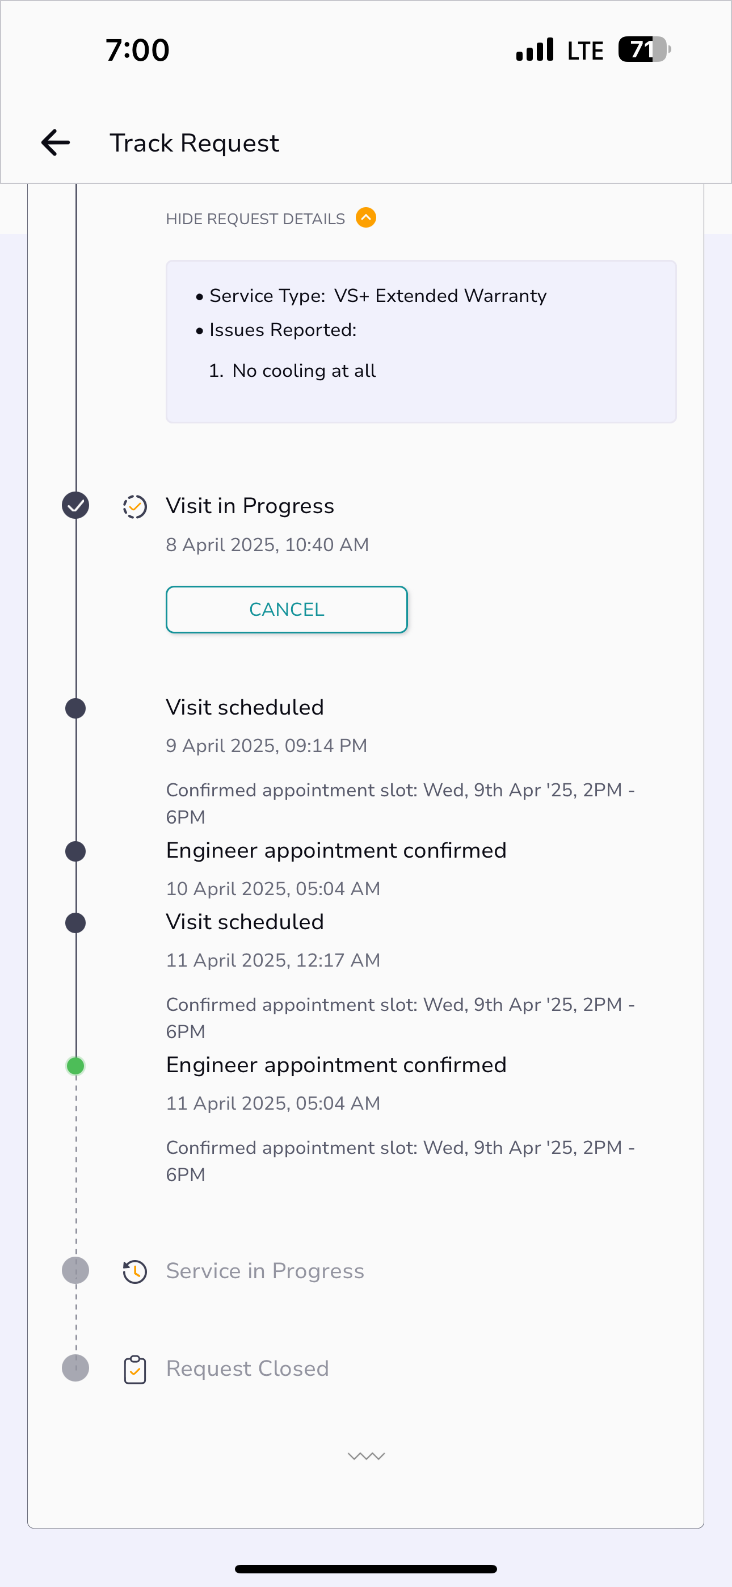Expand more with bottom wavy chevron
Image resolution: width=732 pixels, height=1587 pixels.
366,1456
